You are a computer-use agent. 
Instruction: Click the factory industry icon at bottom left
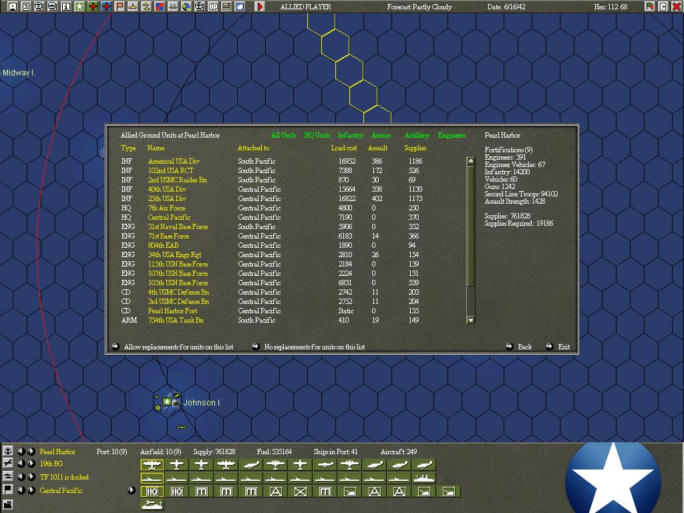point(8,504)
